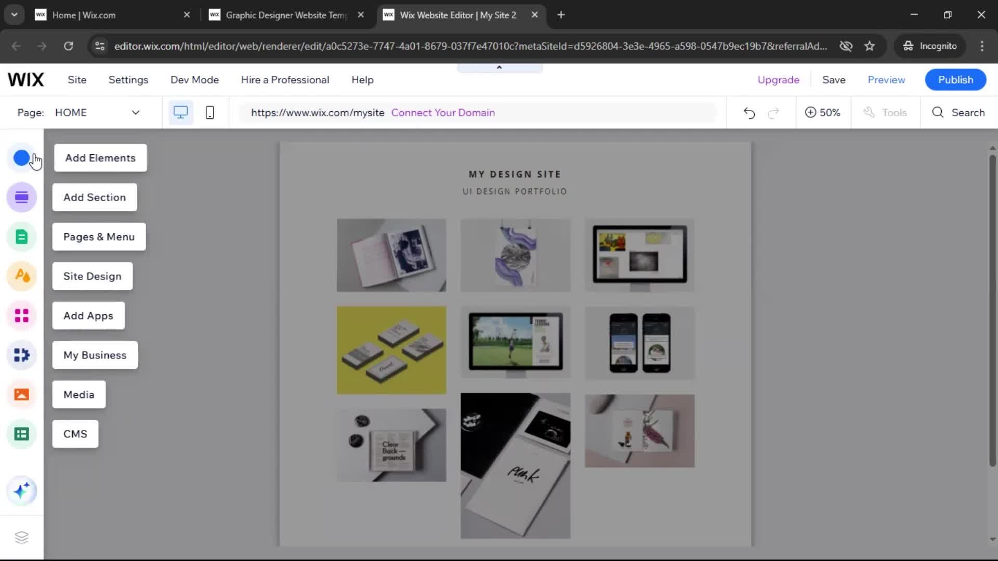998x561 pixels.
Task: Switch to desktop view icon
Action: pos(180,112)
